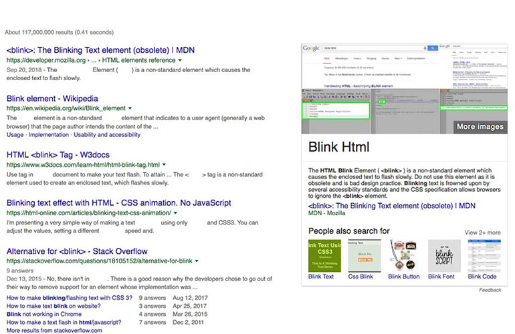Expand dropdown arrow beside stackoverflow.com URL

197,261
